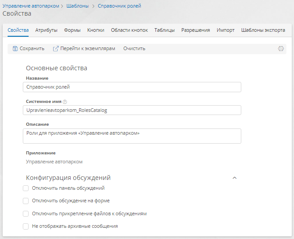The height and width of the screenshot is (239, 294).
Task: Click Справочник ролей breadcrumb link
Action: pos(119,6)
